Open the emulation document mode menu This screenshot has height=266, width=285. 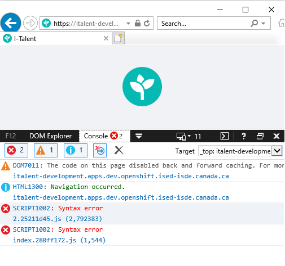pyautogui.click(x=181, y=136)
